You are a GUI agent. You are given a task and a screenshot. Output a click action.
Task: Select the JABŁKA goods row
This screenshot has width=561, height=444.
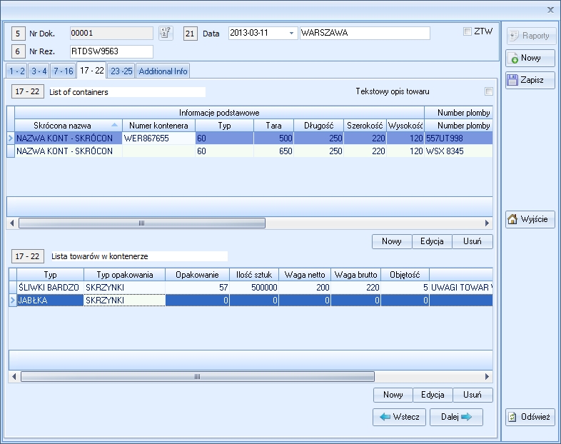pos(251,301)
